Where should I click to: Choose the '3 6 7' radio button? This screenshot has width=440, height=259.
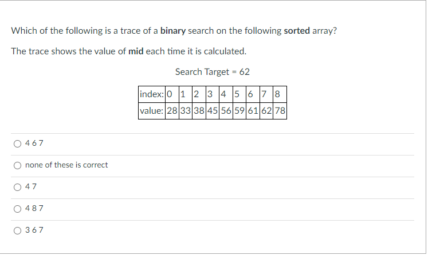point(17,230)
